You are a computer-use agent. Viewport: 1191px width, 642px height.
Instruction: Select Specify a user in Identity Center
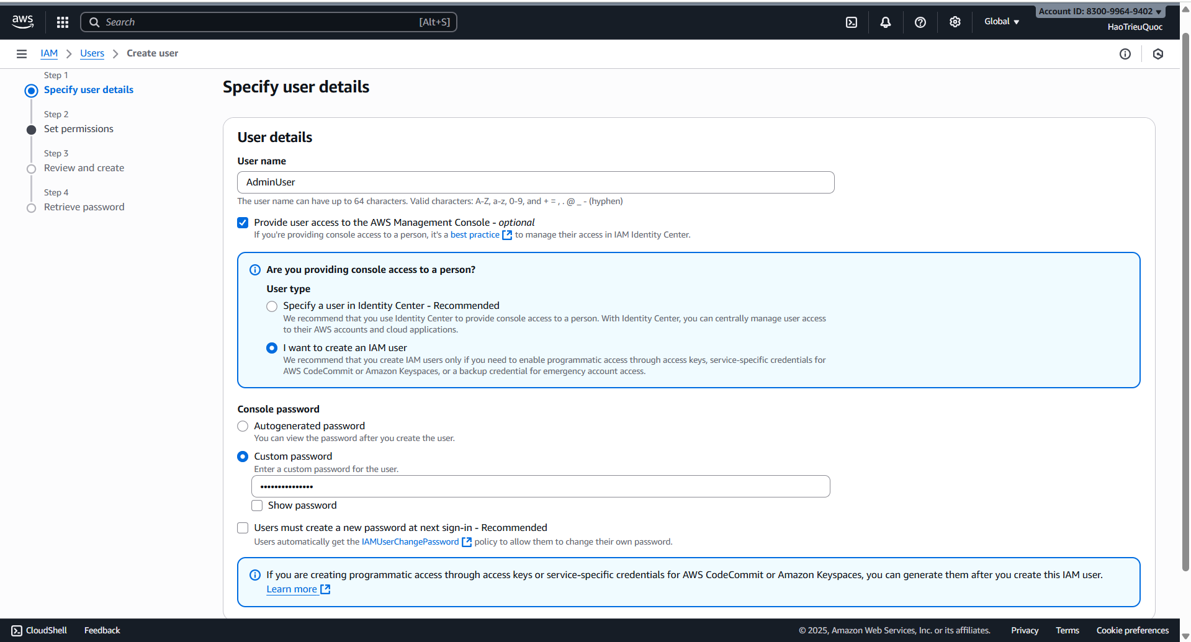(272, 306)
